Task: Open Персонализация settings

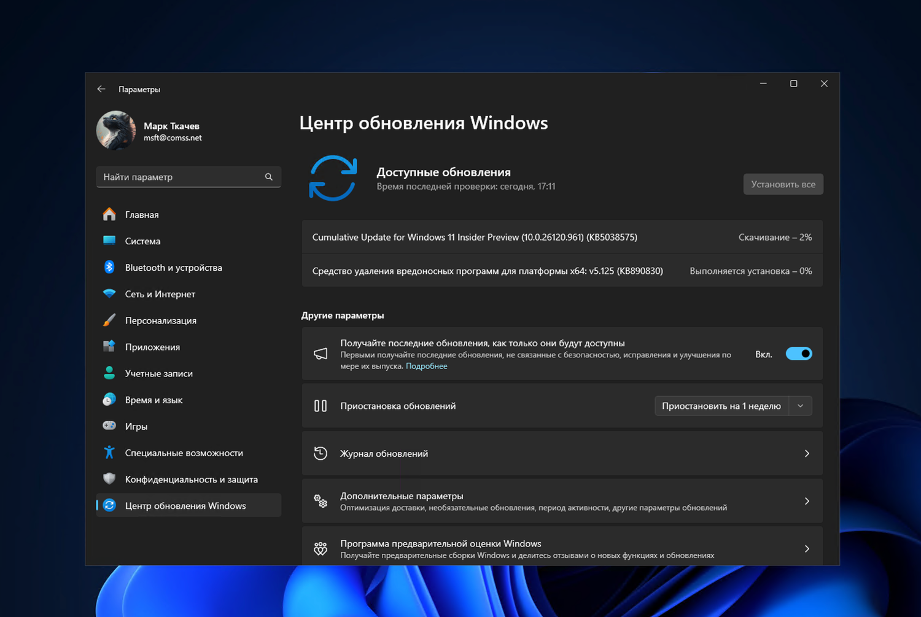Action: coord(188,320)
